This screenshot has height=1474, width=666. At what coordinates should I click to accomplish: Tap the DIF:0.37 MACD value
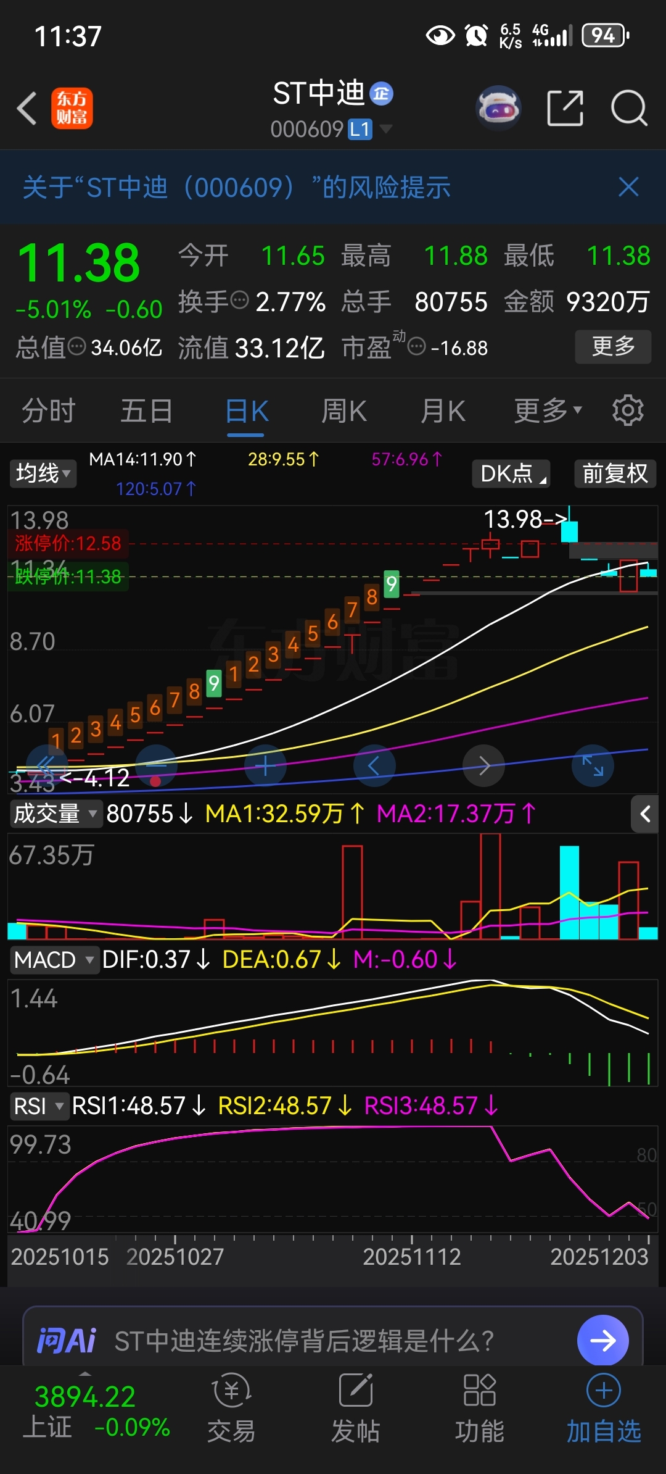(x=156, y=960)
